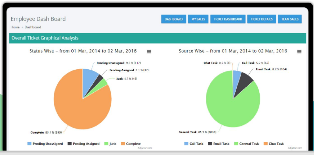Toggle the Chat Task legend item
The height and width of the screenshot is (155, 314).
[x=274, y=144]
